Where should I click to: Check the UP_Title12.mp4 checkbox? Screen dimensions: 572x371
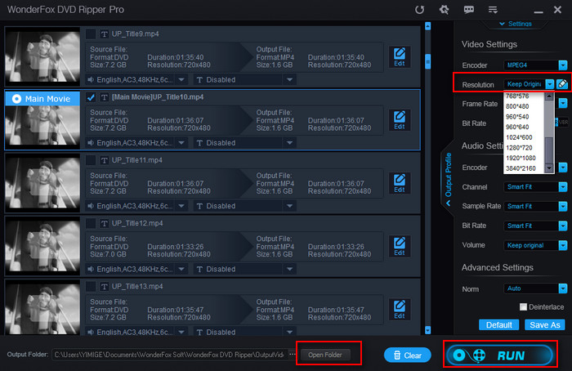pos(91,223)
